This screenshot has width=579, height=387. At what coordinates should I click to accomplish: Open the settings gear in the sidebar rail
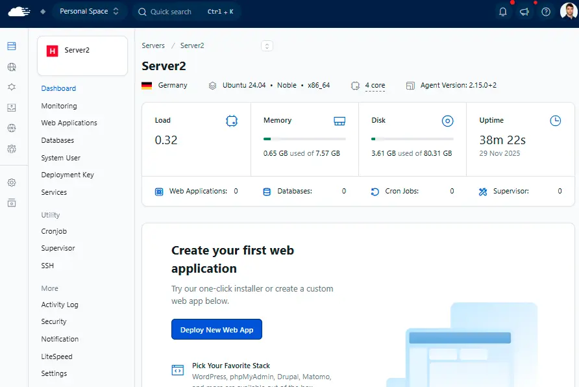click(12, 182)
